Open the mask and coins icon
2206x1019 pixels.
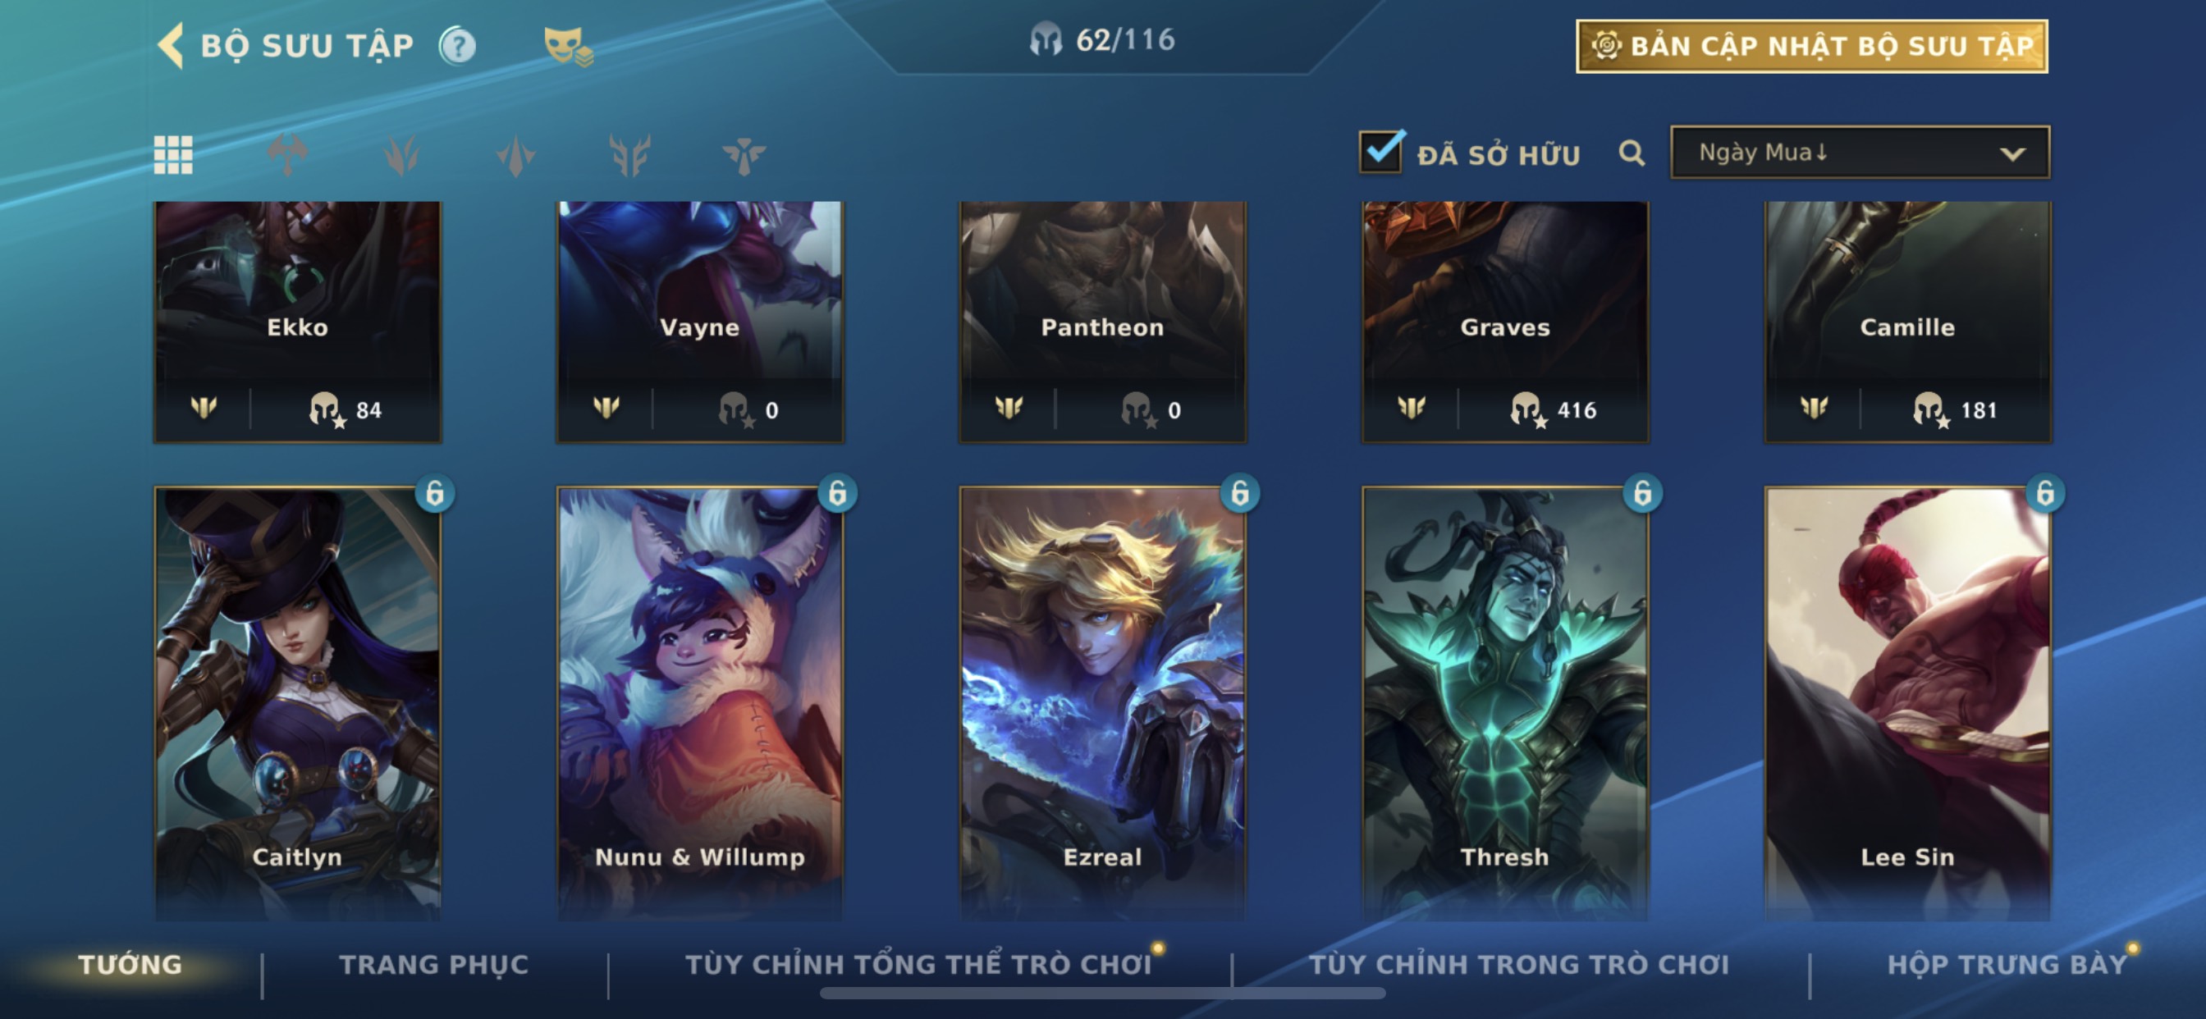pyautogui.click(x=568, y=47)
